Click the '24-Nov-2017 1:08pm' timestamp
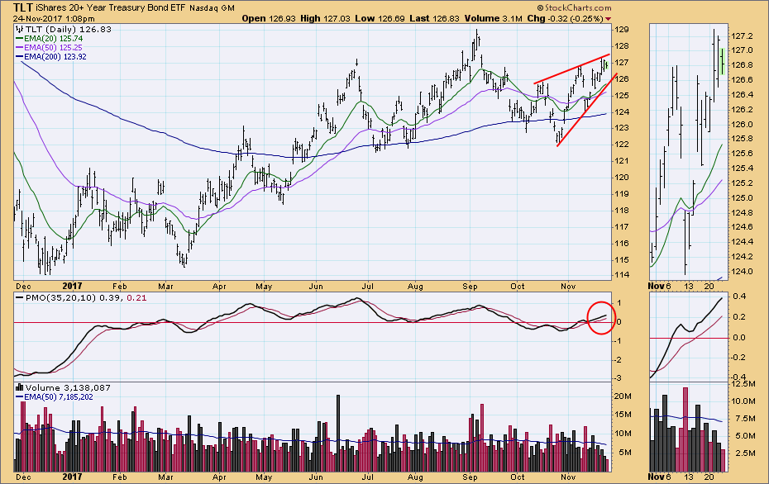The height and width of the screenshot is (484, 769). tap(54, 19)
